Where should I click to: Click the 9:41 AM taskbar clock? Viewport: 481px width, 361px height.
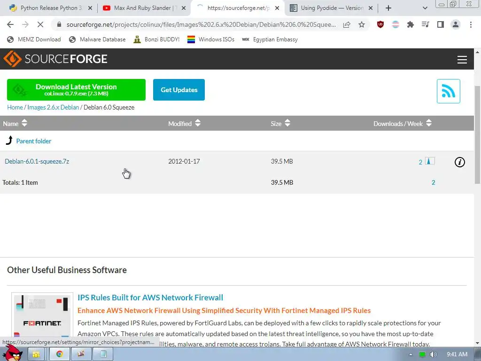457,354
